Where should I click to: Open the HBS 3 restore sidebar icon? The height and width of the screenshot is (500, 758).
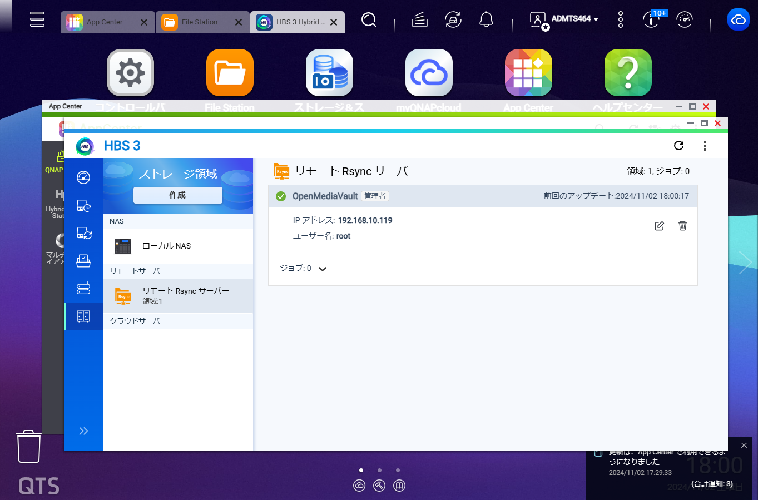[83, 260]
